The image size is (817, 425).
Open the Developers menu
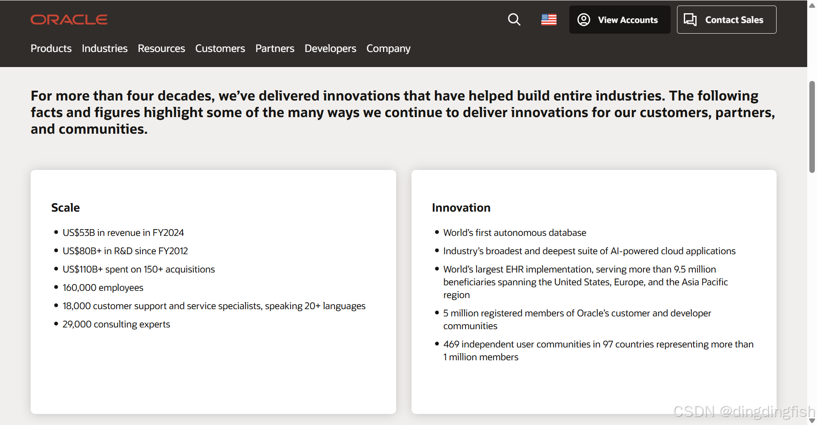(x=330, y=49)
